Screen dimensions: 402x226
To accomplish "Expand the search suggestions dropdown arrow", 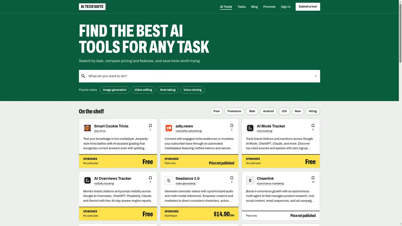I will tap(316, 76).
